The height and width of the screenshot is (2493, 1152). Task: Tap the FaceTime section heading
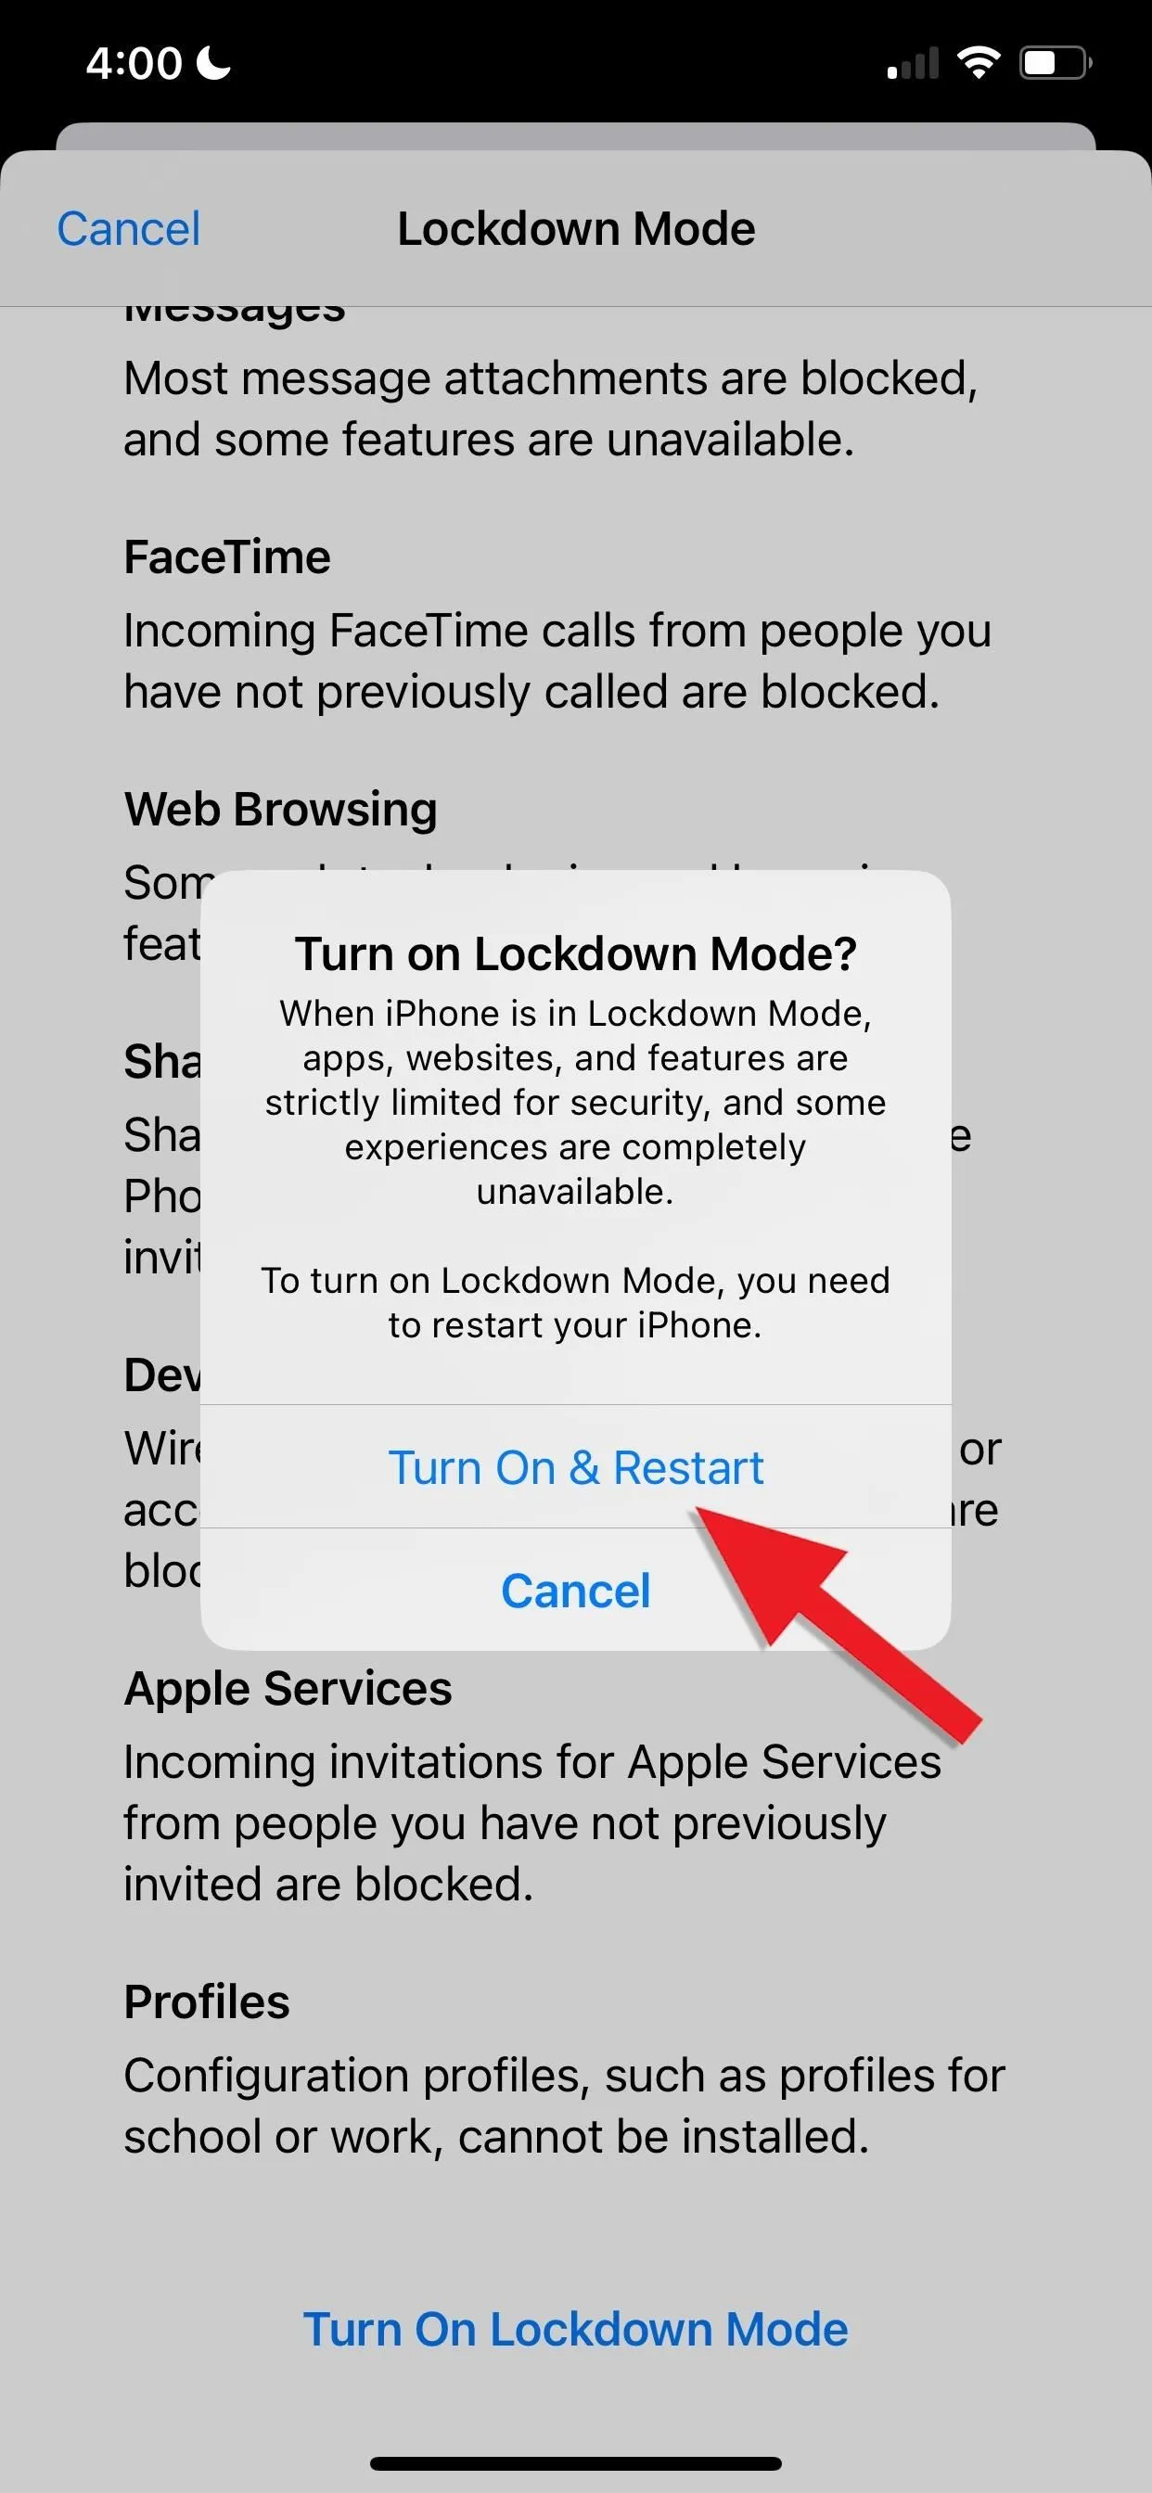[x=227, y=557]
